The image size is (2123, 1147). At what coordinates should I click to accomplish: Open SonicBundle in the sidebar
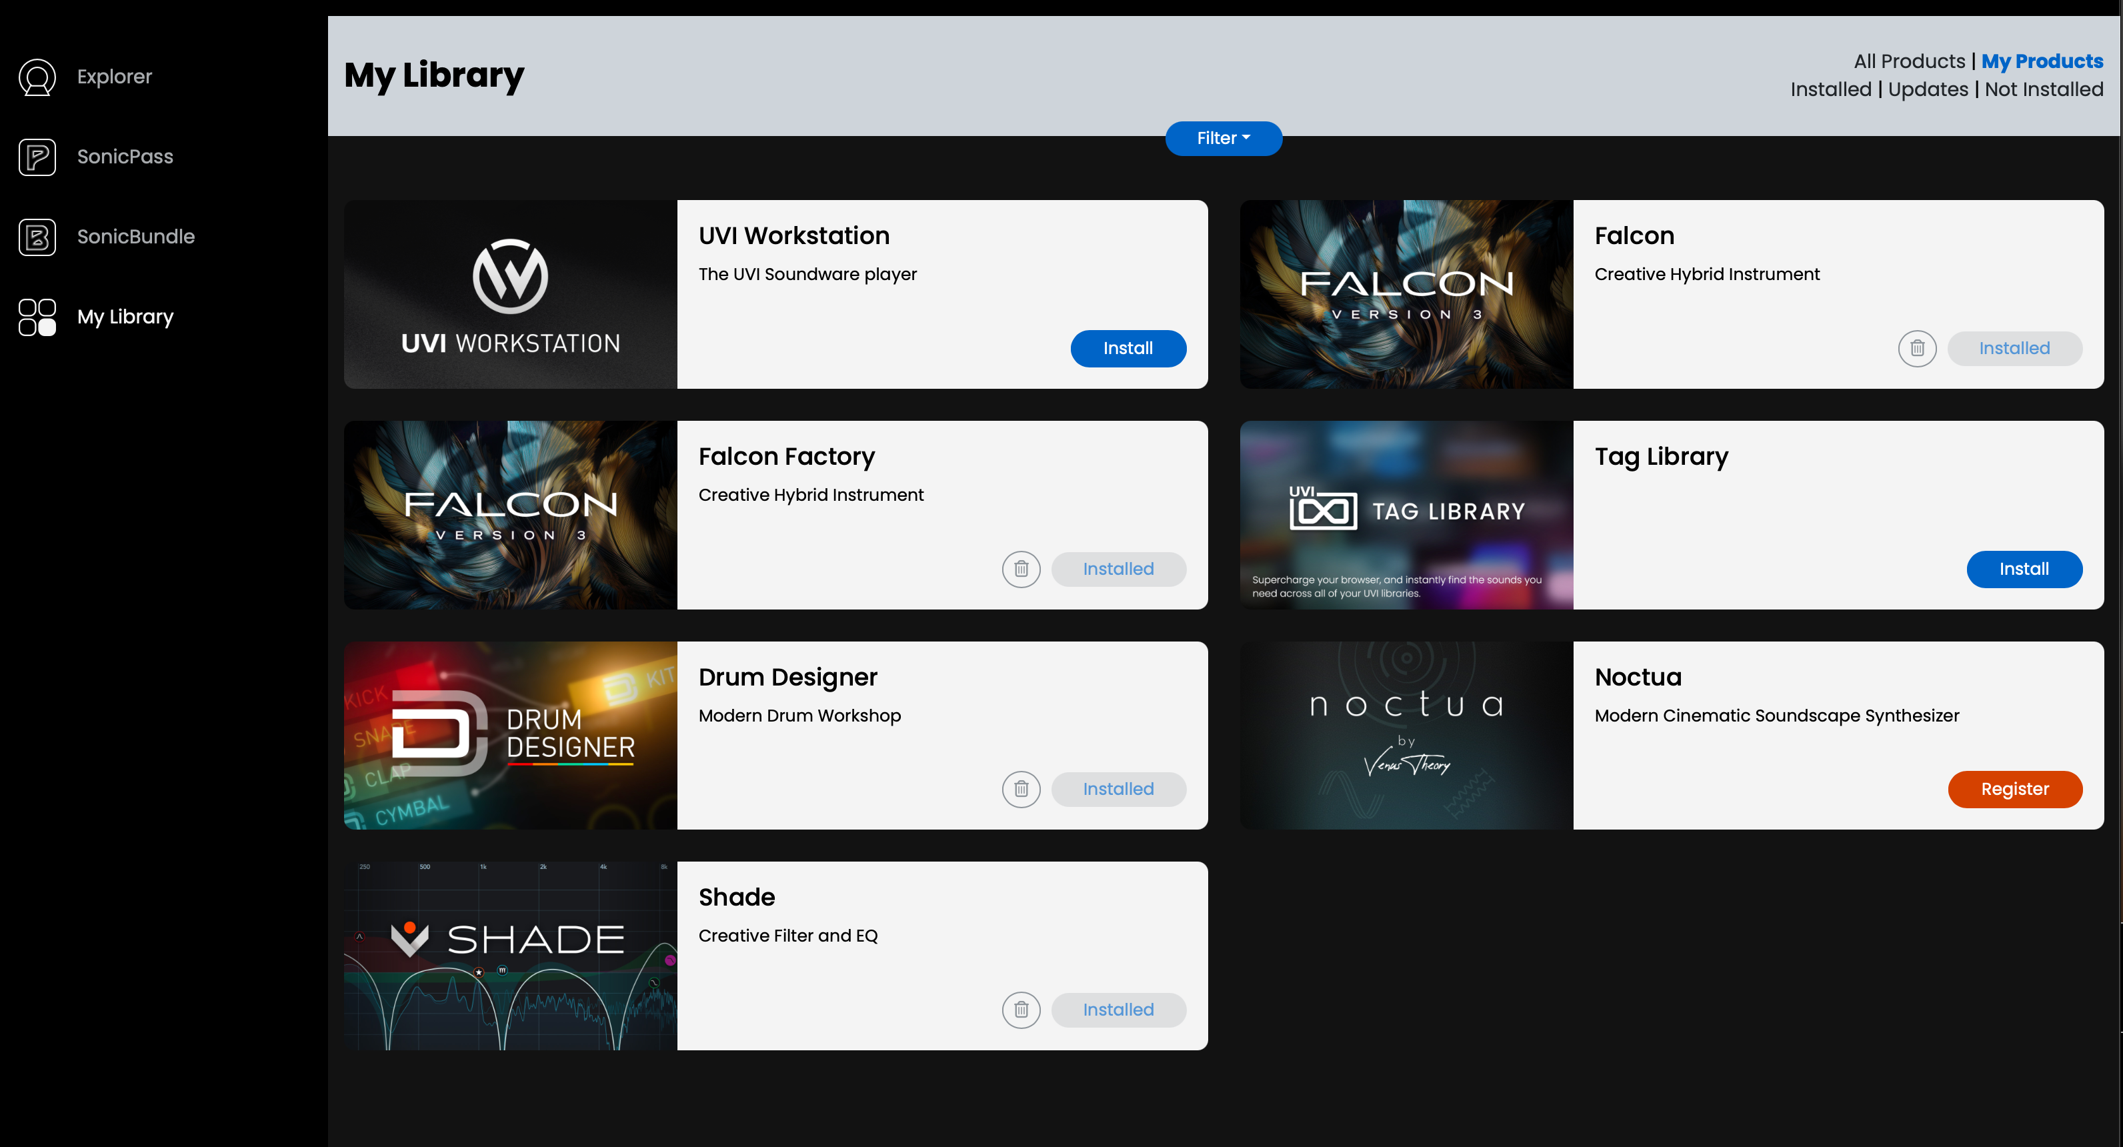[136, 237]
